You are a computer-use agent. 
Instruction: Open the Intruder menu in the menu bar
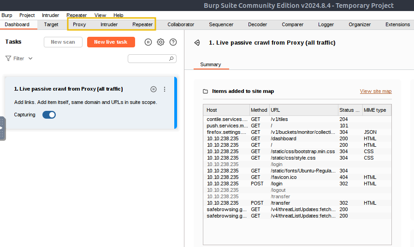tap(50, 15)
